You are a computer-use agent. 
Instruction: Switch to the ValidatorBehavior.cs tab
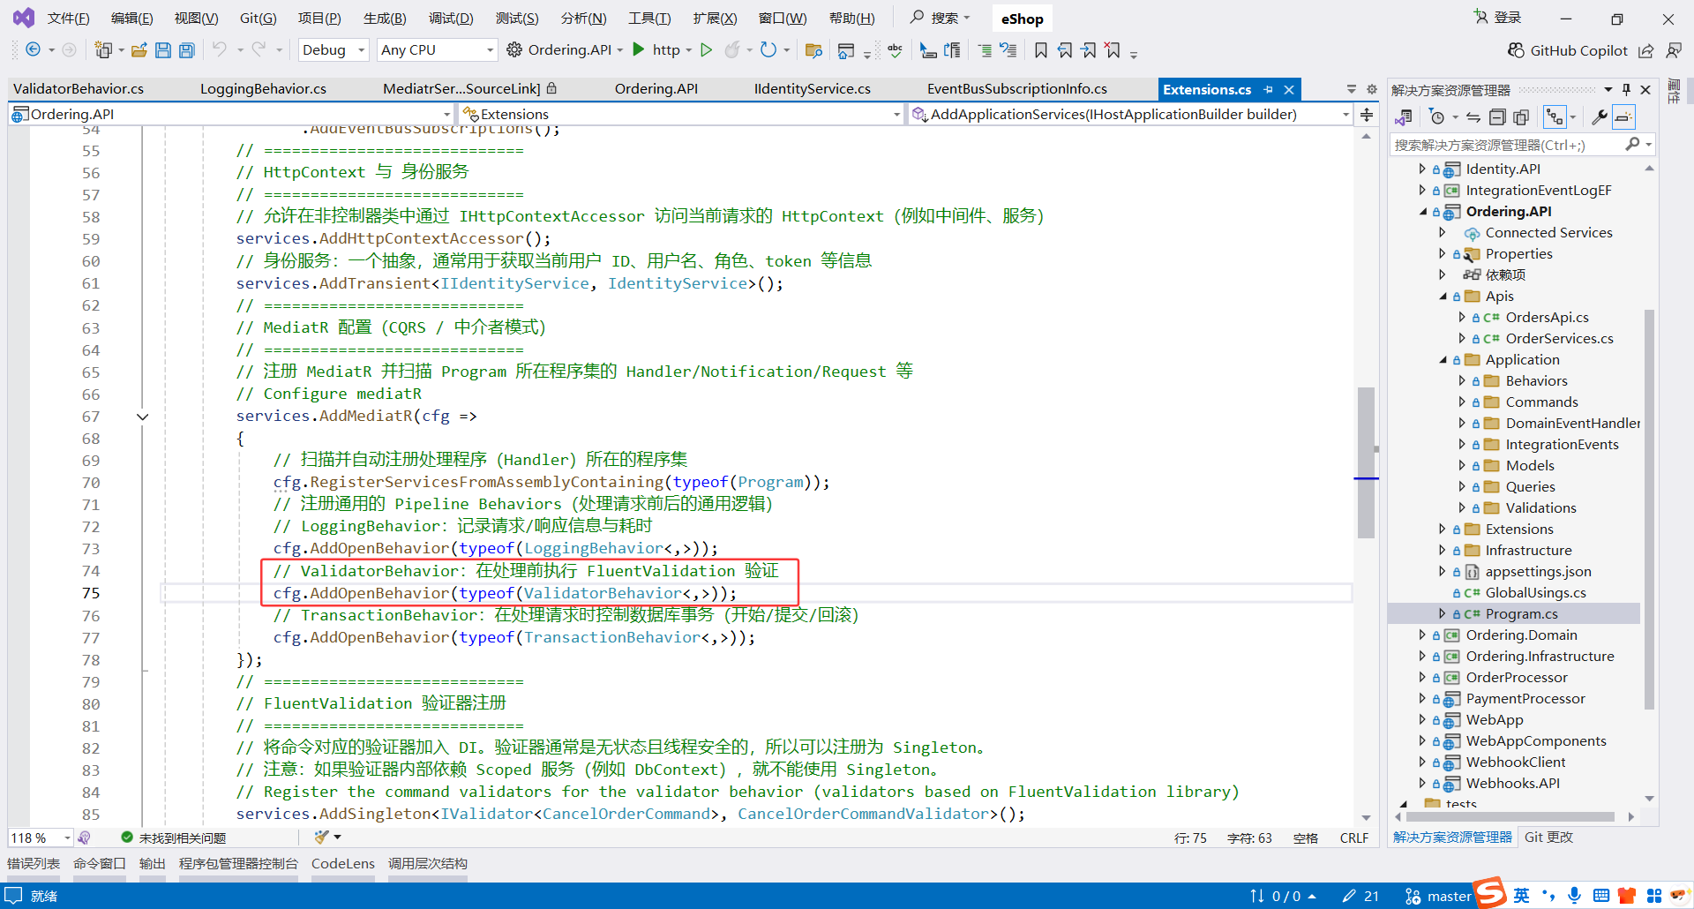[78, 88]
